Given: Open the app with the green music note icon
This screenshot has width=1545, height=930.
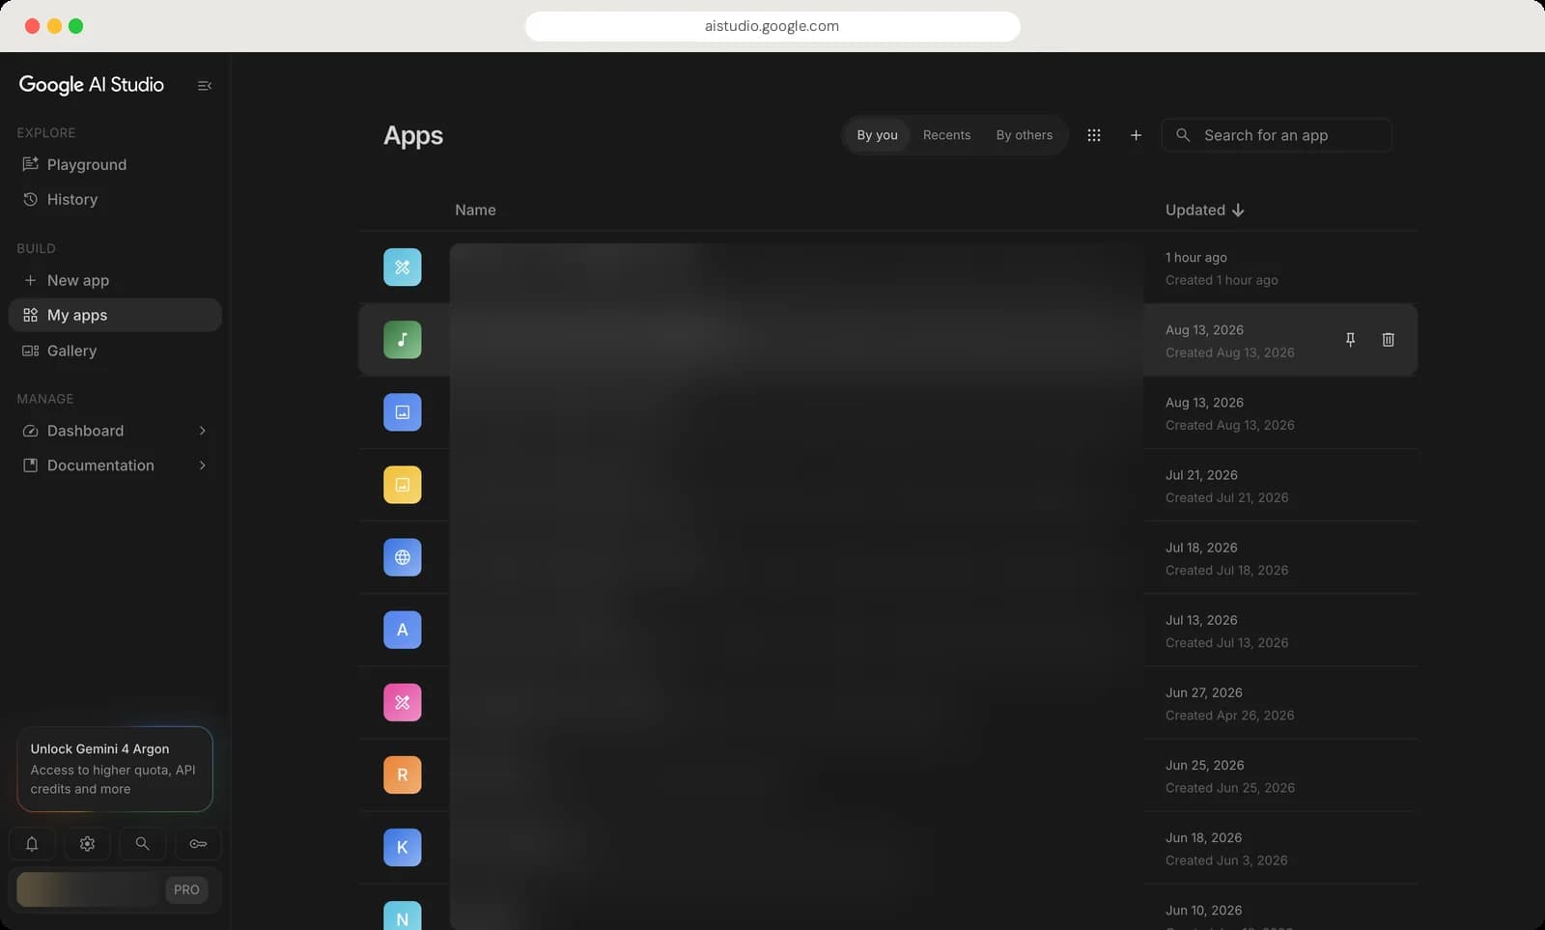Looking at the screenshot, I should pyautogui.click(x=403, y=340).
